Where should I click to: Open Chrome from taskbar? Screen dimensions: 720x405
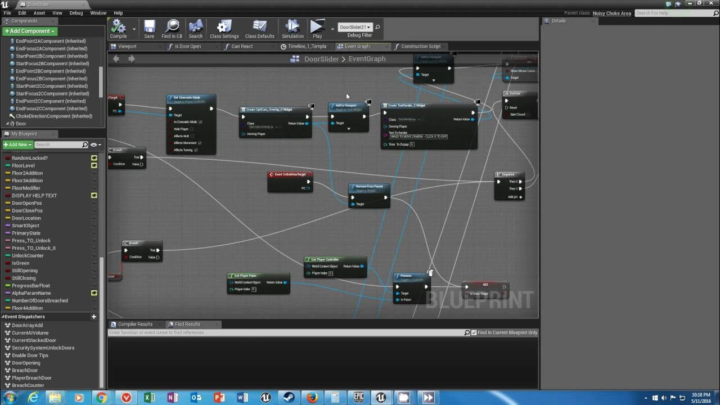[102, 398]
